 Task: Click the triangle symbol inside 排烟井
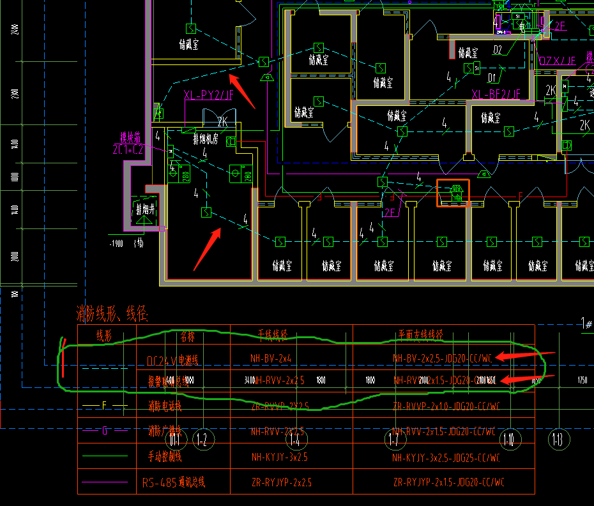pos(144,220)
